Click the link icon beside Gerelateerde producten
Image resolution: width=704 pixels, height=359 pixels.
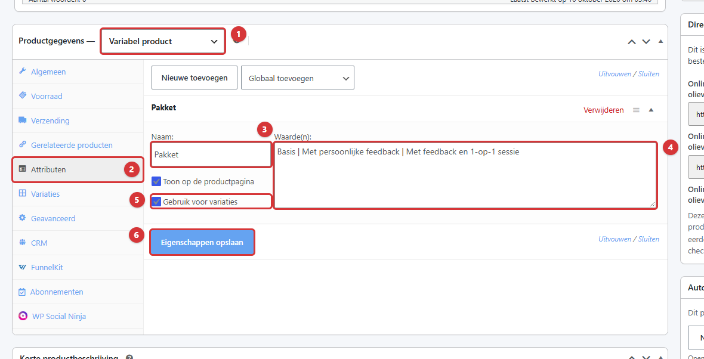click(22, 145)
